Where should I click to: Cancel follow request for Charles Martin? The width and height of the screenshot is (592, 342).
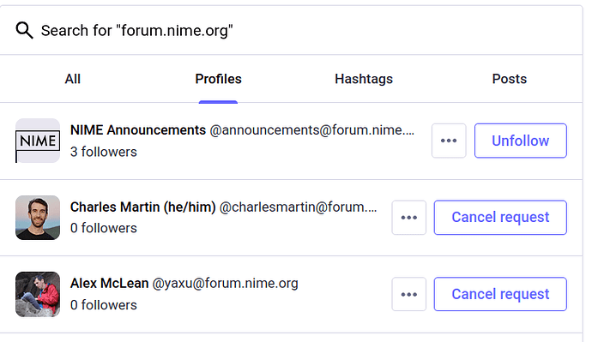click(500, 218)
